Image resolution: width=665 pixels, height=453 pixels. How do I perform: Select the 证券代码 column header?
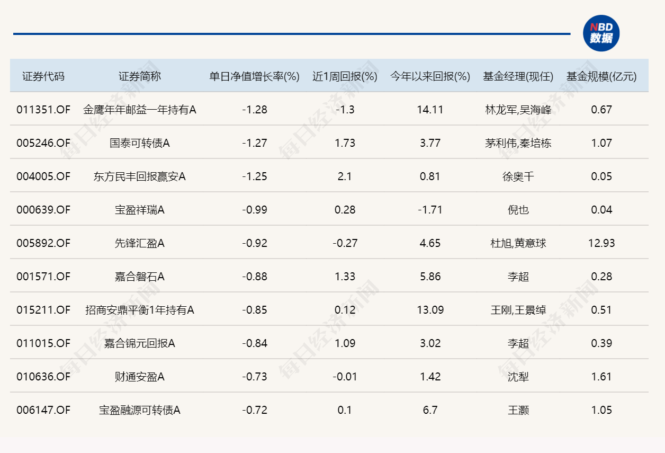click(43, 76)
